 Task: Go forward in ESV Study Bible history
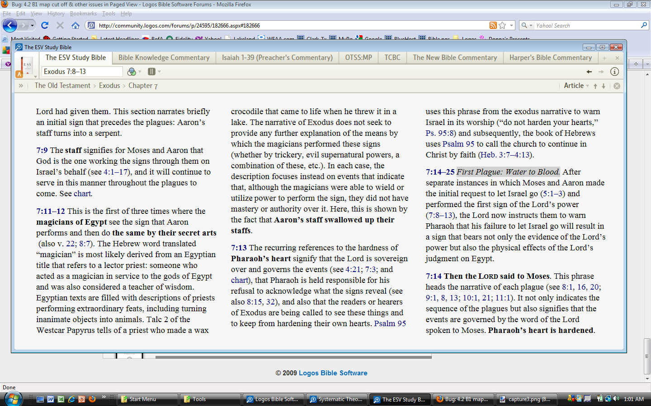point(601,71)
